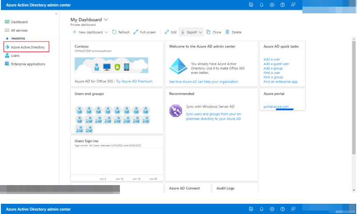Click the first user avatar in Users and groups
The width and height of the screenshot is (357, 214).
coord(79,110)
